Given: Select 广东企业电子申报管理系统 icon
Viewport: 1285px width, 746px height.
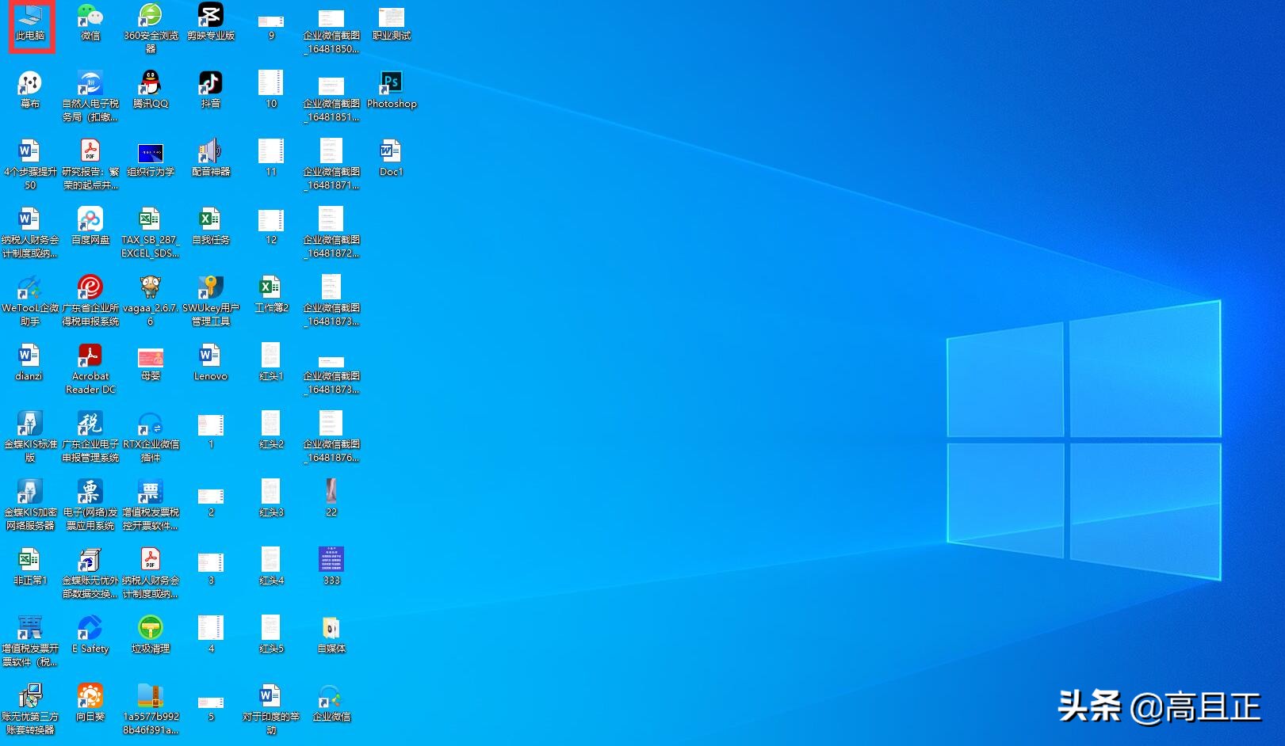Looking at the screenshot, I should click(90, 436).
